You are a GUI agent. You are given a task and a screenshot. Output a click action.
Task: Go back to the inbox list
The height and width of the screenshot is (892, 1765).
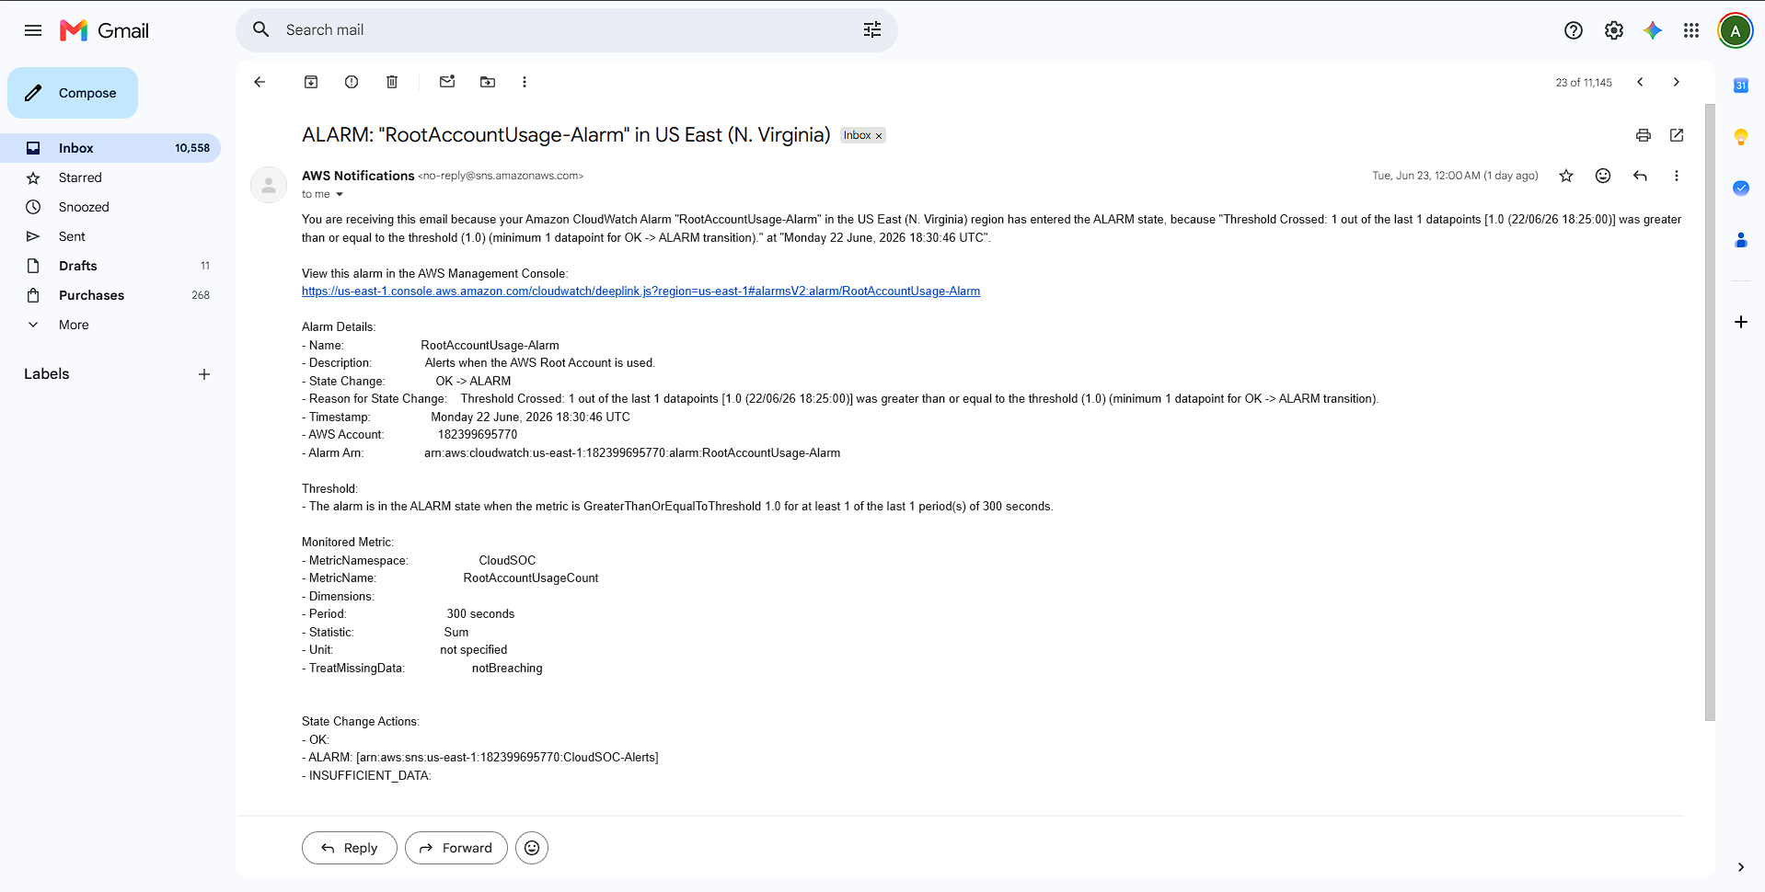(260, 82)
